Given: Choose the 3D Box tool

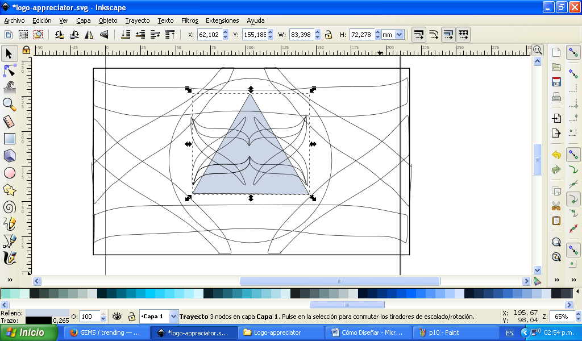Looking at the screenshot, I should coord(9,156).
